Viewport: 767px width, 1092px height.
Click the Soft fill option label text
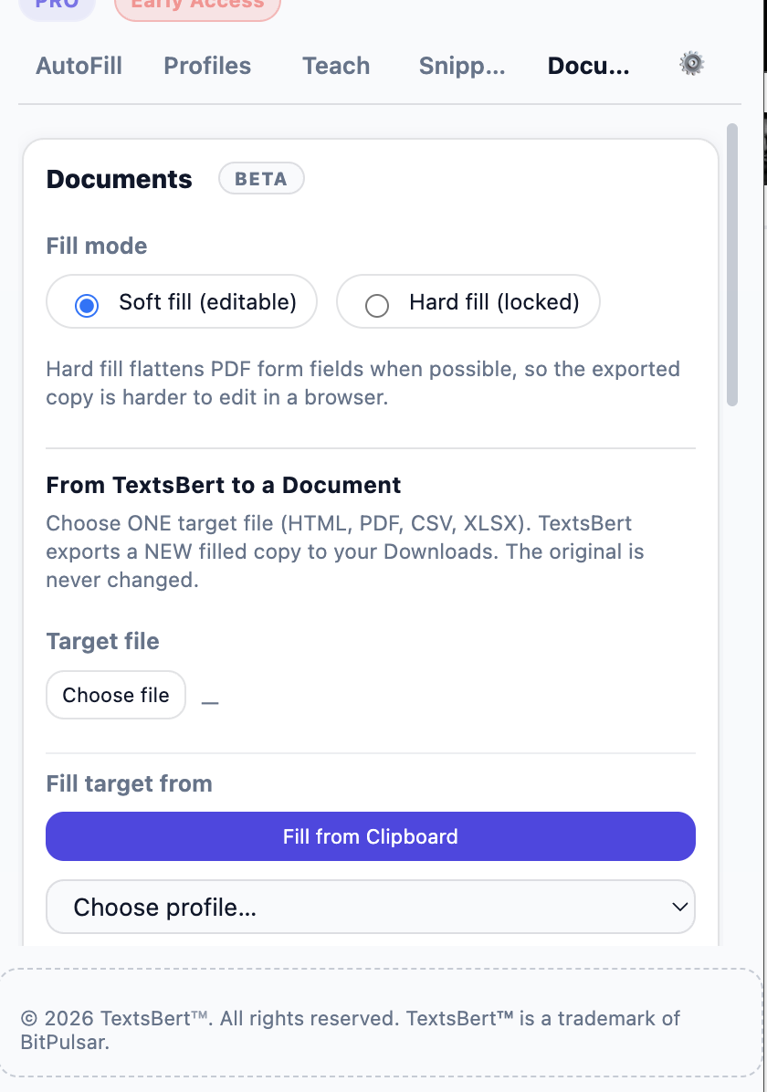click(207, 302)
